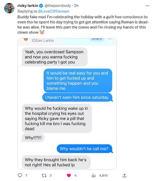Click the 2h timestamp link
The image size is (154, 181).
[76, 6]
